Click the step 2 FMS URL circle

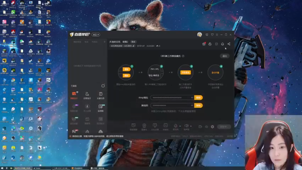(156, 73)
